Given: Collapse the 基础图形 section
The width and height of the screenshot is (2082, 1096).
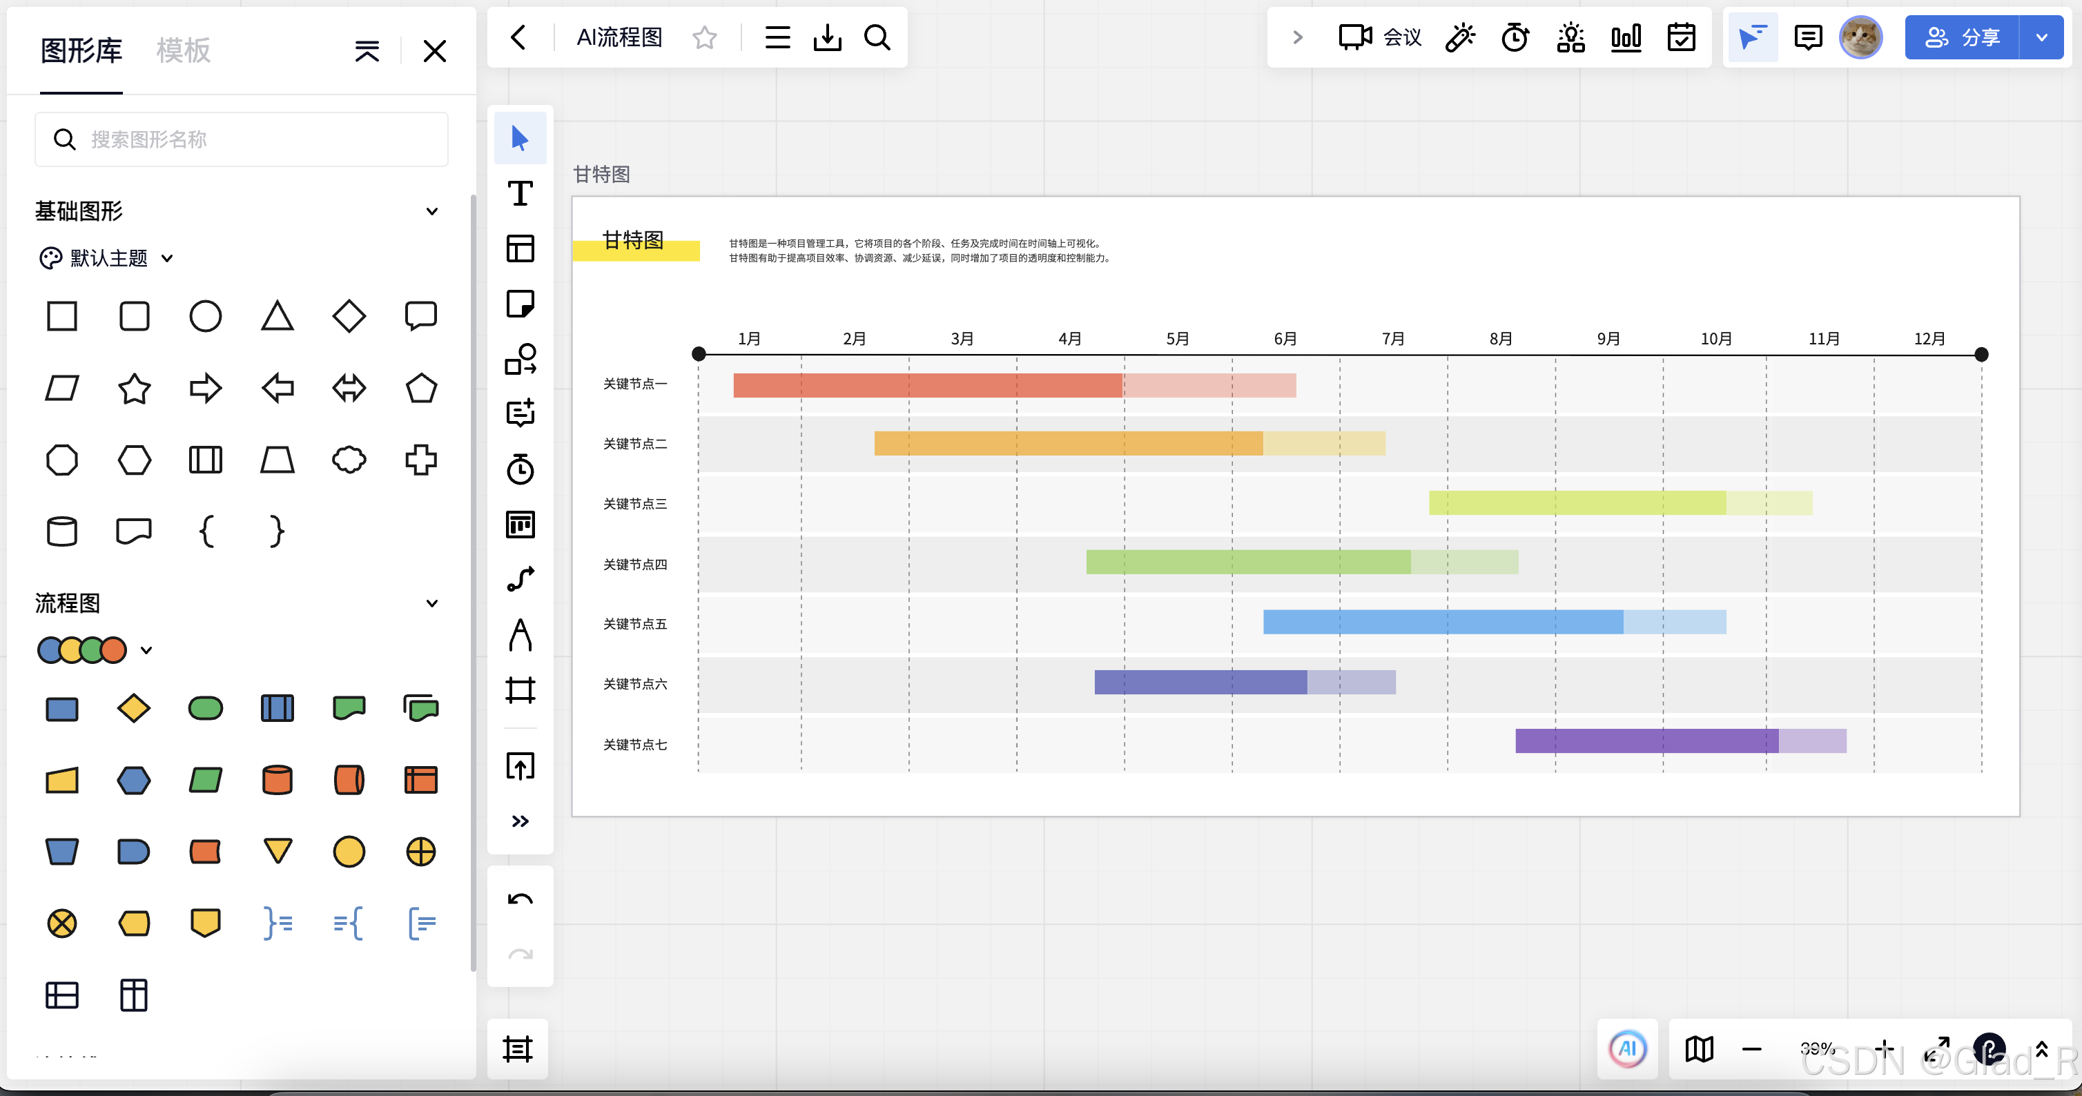Looking at the screenshot, I should 431,212.
